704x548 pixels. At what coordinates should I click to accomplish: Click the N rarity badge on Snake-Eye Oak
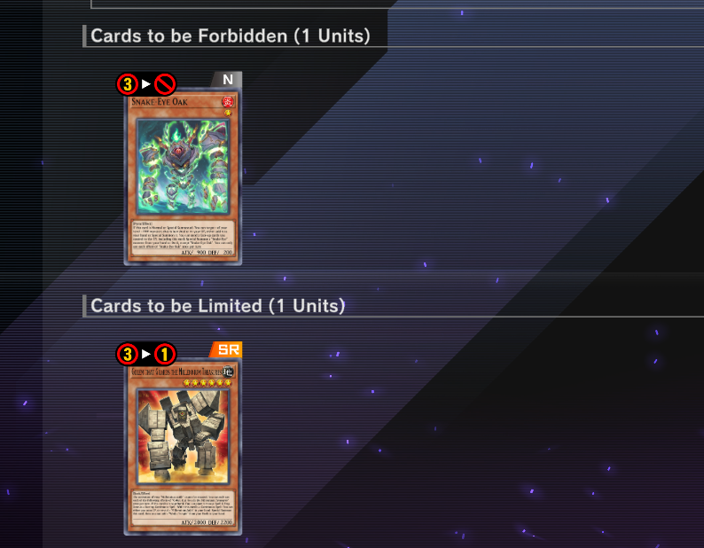tap(227, 80)
